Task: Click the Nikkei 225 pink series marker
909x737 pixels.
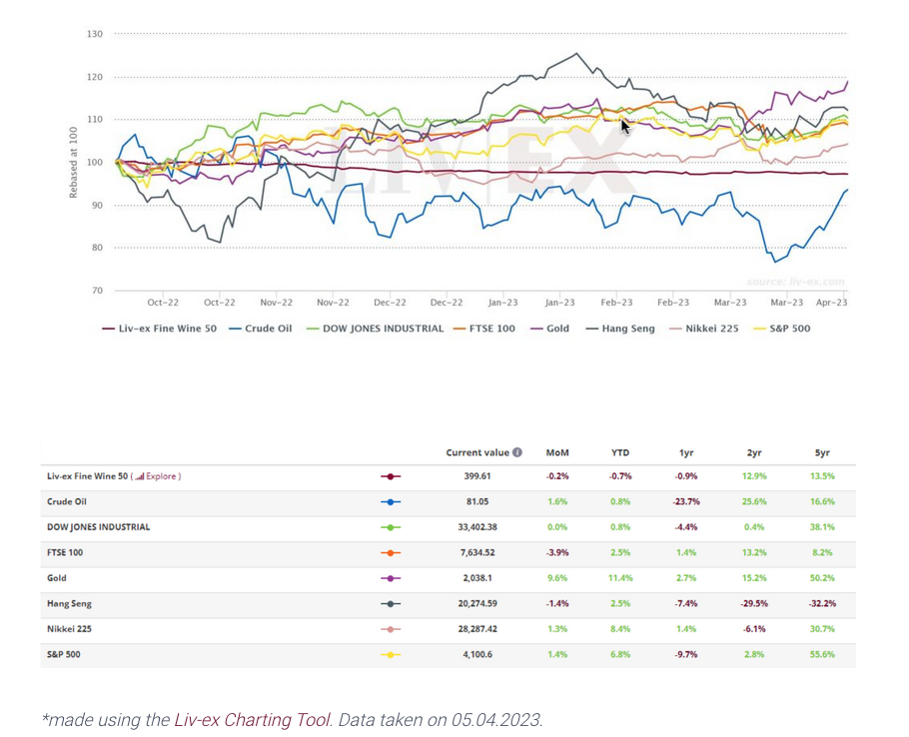Action: 391,629
